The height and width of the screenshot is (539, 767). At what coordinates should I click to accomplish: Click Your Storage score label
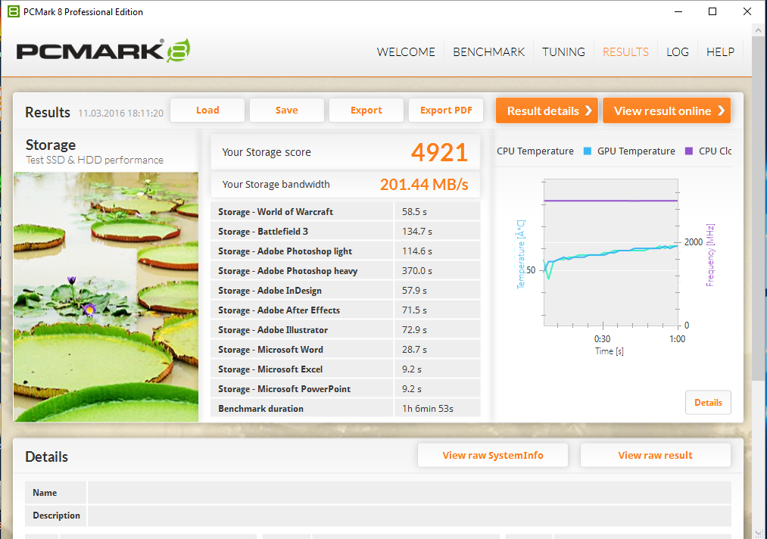tap(267, 152)
